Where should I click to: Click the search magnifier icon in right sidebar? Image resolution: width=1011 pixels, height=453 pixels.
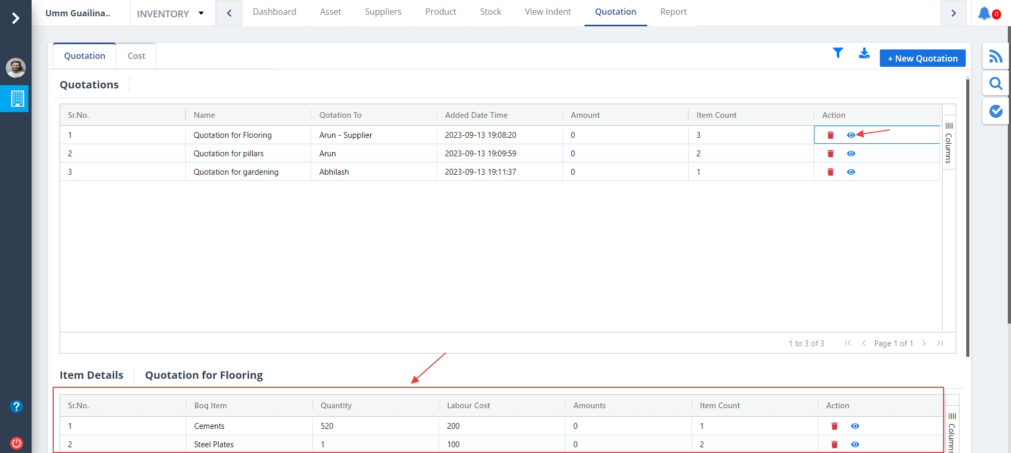pos(995,84)
